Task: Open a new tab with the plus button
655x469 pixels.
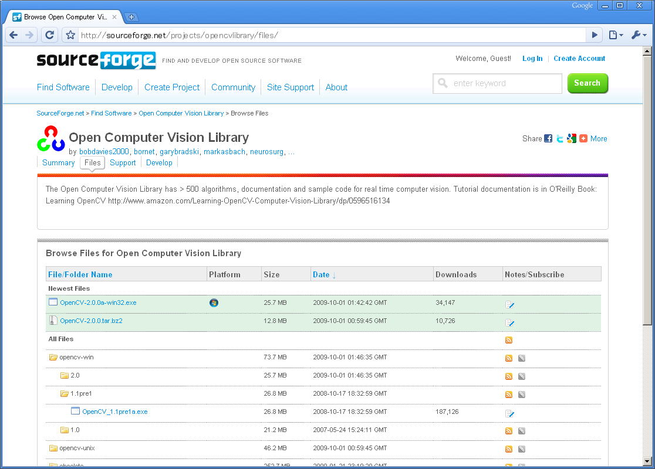Action: click(x=131, y=17)
